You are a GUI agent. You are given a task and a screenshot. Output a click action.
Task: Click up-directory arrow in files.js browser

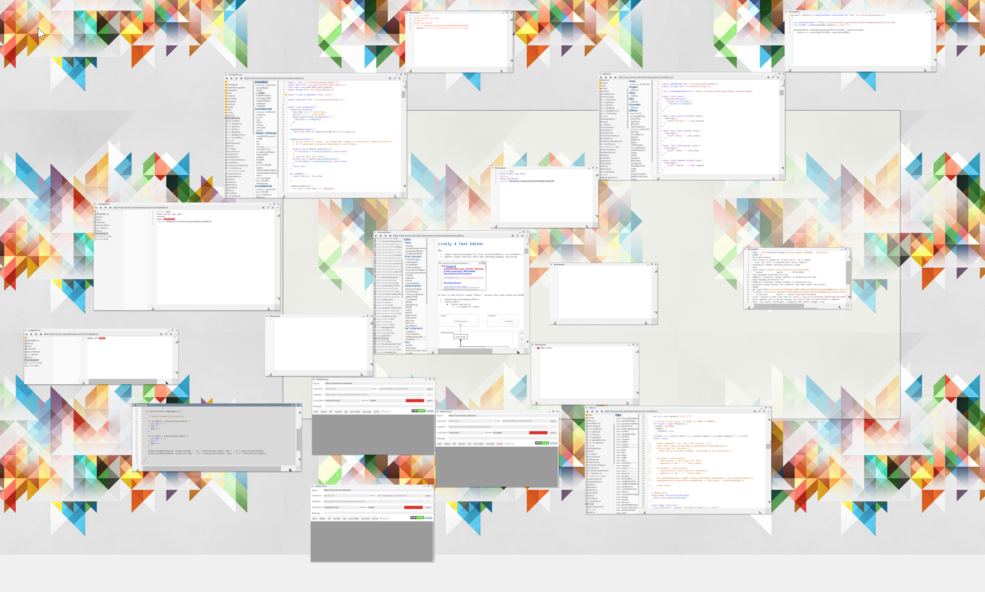click(x=597, y=411)
